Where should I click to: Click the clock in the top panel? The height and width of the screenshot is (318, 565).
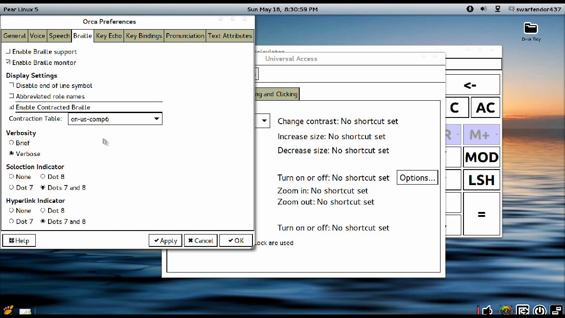[282, 9]
